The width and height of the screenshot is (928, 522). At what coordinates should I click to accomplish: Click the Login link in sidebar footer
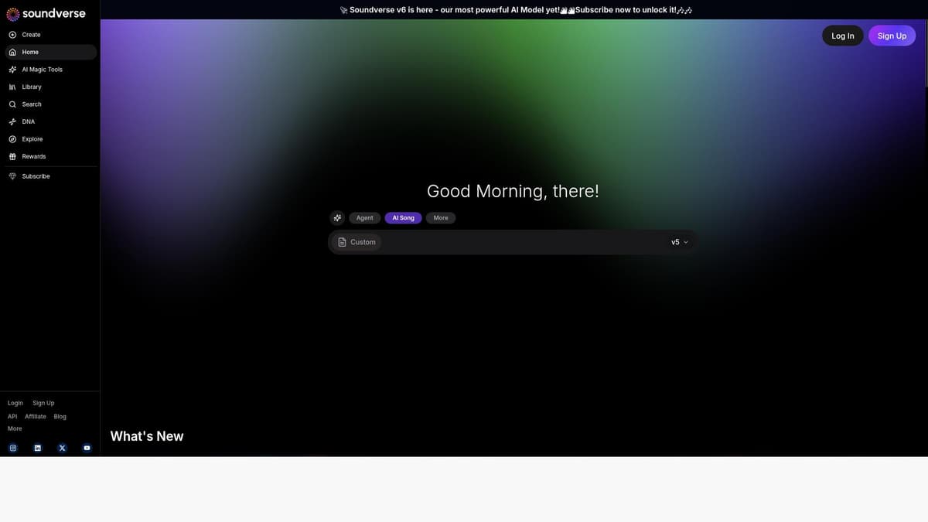click(x=15, y=403)
